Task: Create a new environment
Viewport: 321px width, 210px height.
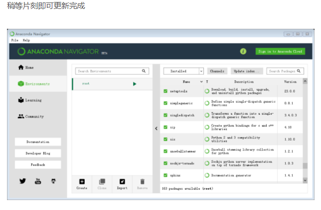Action: (82, 184)
